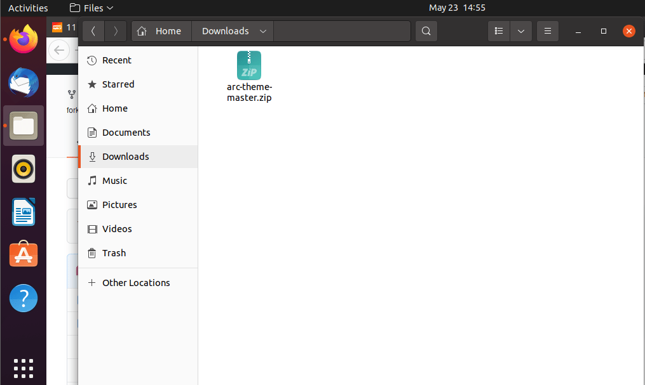Close the Files window
The image size is (645, 385).
point(629,31)
